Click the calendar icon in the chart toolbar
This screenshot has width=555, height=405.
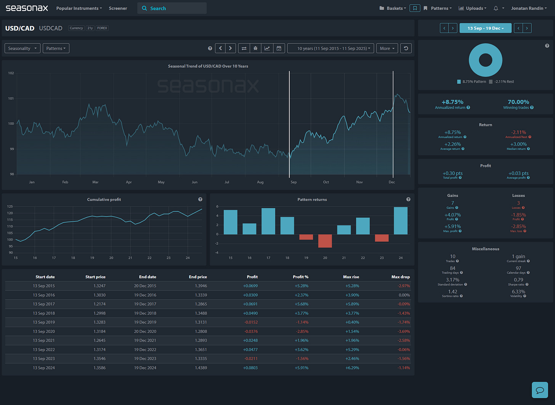[279, 48]
